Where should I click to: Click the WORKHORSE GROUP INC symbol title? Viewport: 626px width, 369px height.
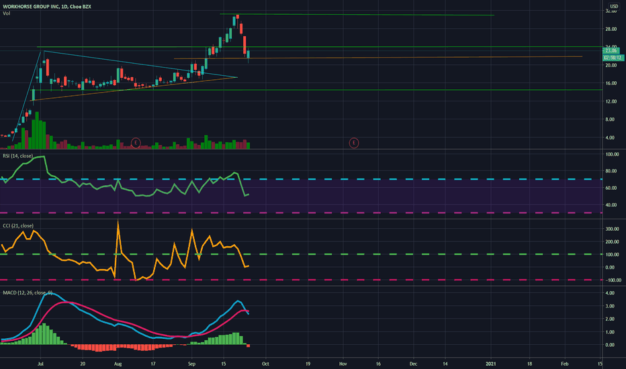[30, 7]
